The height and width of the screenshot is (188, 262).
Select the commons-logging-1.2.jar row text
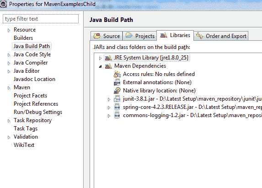(x=192, y=115)
